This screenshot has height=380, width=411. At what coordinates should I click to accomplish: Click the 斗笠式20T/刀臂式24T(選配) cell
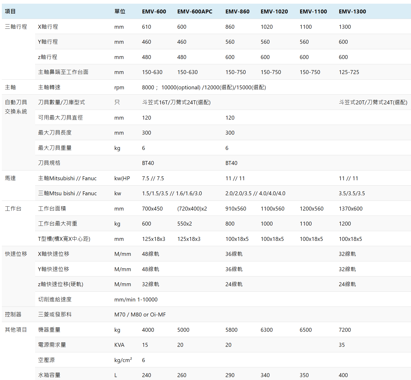[373, 102]
